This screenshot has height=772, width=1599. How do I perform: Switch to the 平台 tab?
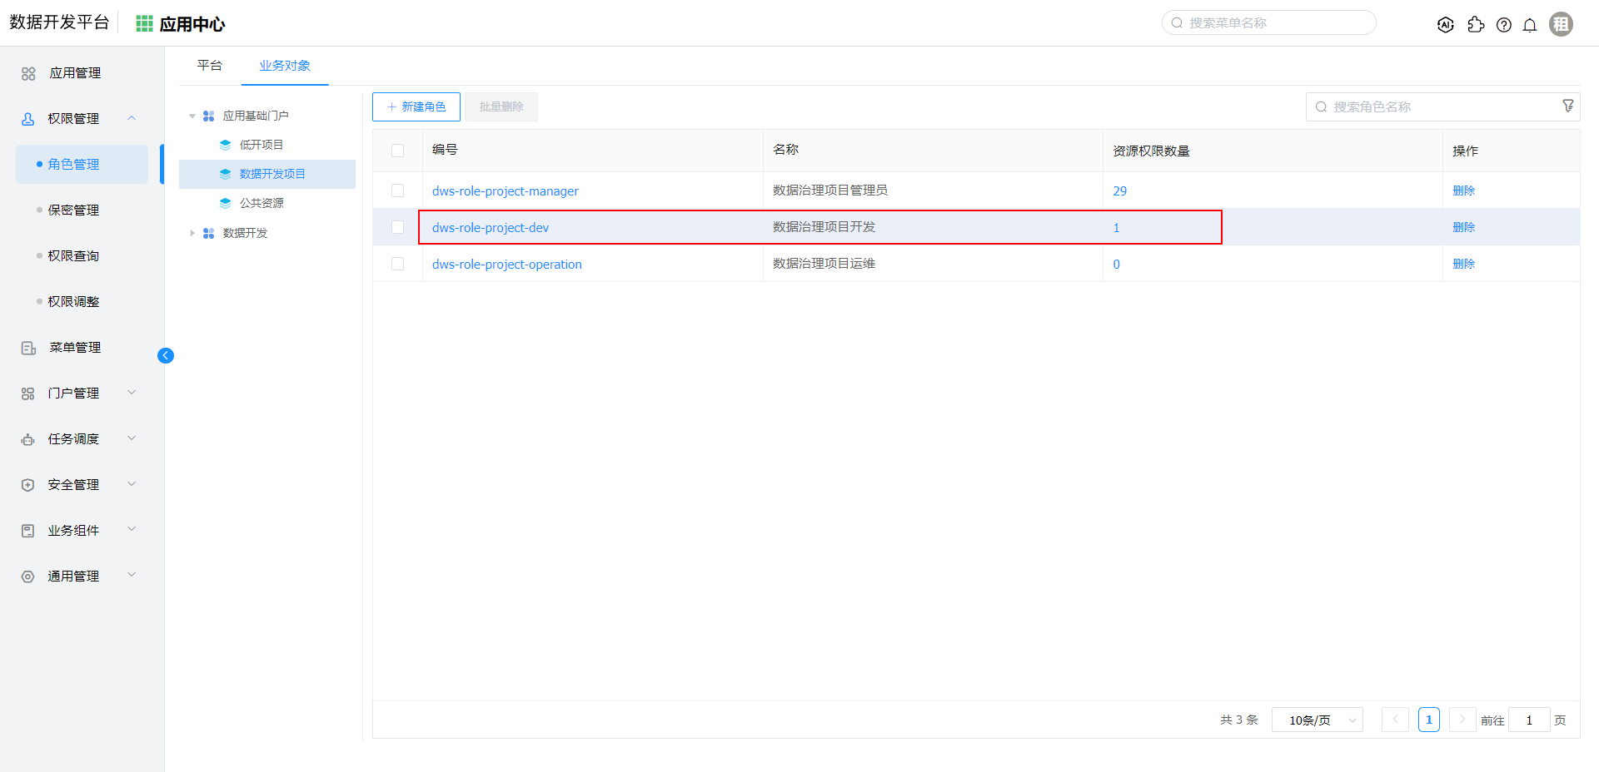point(210,66)
